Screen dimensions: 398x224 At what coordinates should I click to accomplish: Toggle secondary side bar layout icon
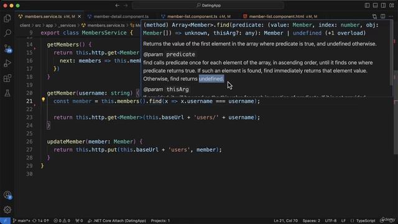383,6
